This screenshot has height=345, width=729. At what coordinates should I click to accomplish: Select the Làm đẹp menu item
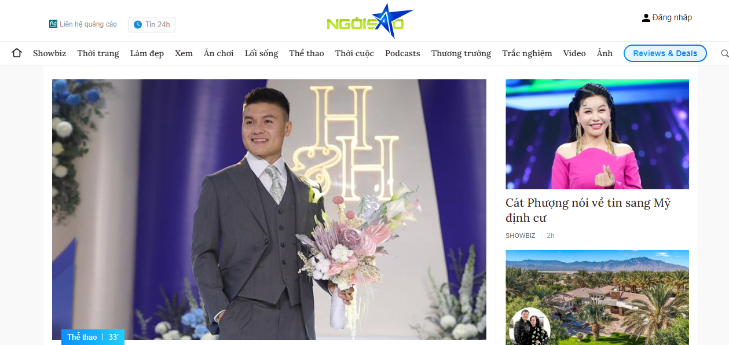[x=147, y=53]
